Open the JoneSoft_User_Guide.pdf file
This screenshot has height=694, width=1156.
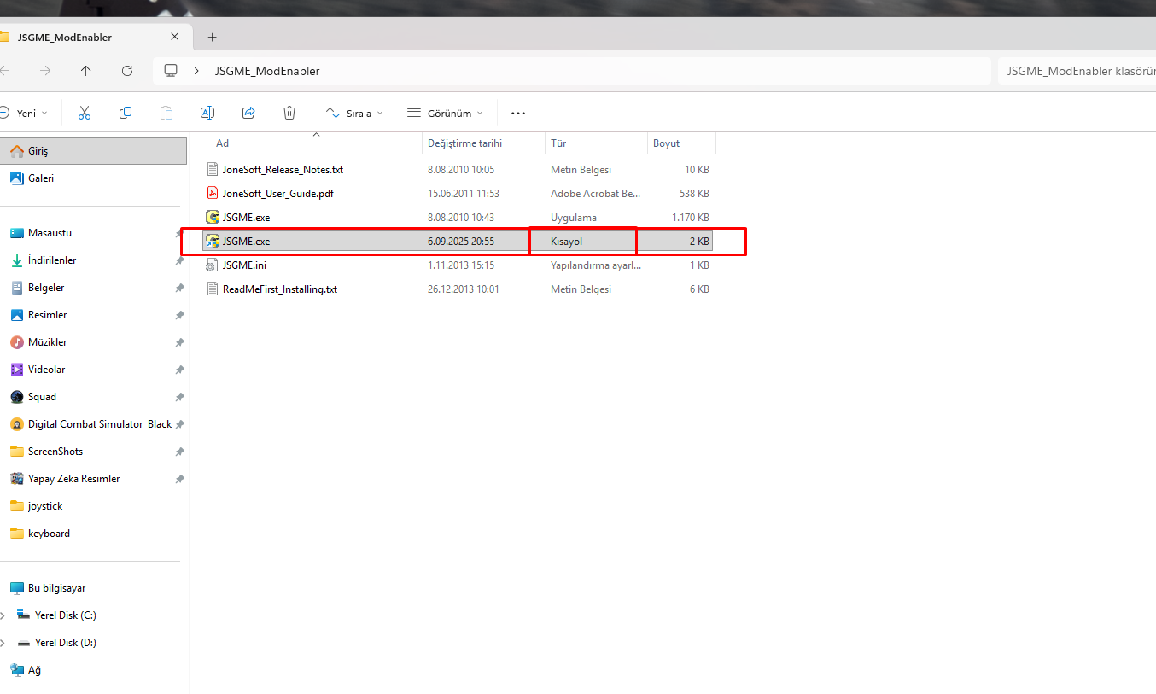pos(277,194)
